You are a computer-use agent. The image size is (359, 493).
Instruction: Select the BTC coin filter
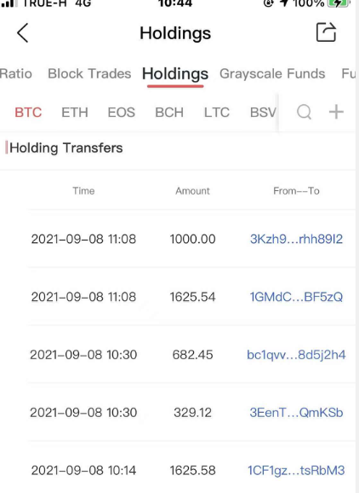click(28, 113)
